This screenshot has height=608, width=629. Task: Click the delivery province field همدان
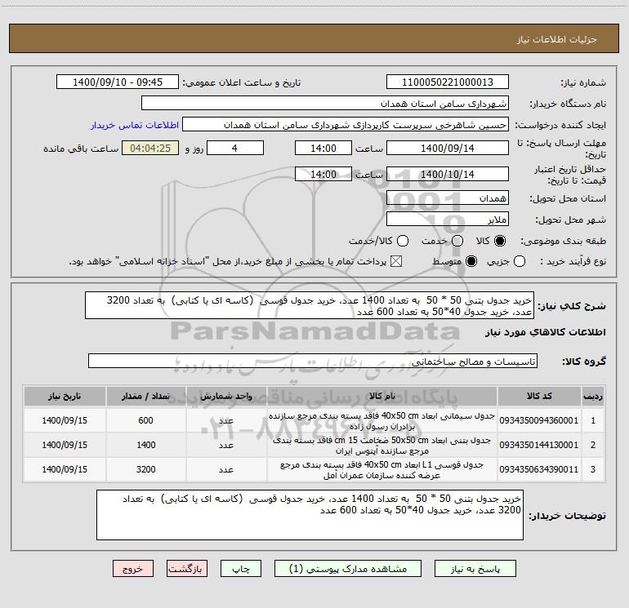point(448,197)
